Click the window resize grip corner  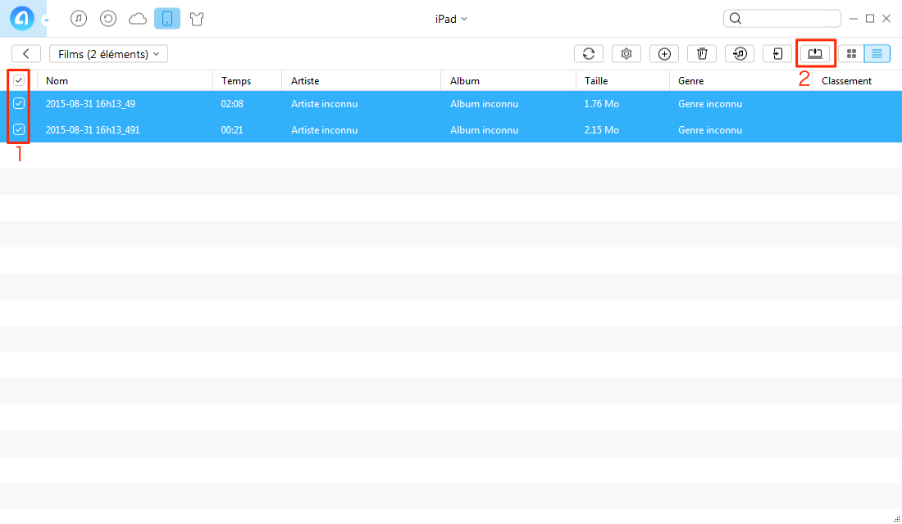[897, 519]
